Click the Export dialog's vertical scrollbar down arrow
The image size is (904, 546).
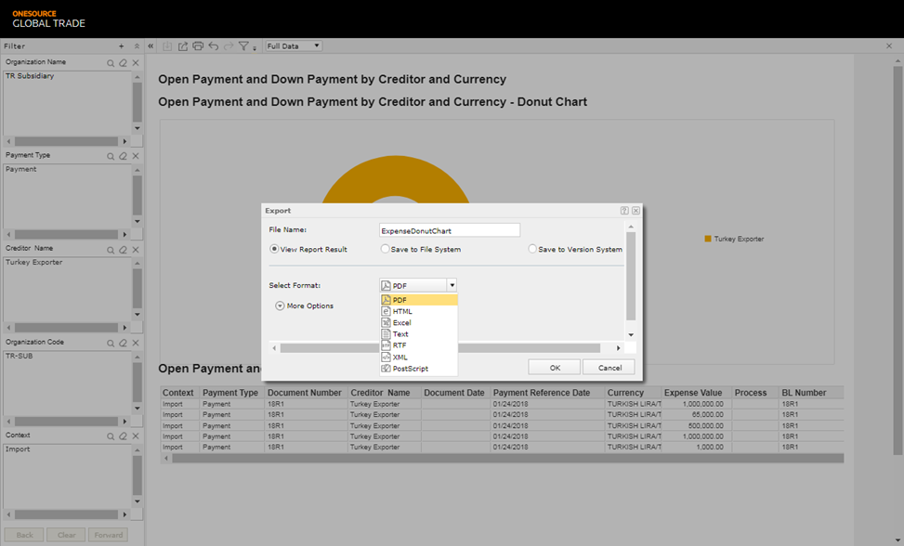pyautogui.click(x=631, y=335)
